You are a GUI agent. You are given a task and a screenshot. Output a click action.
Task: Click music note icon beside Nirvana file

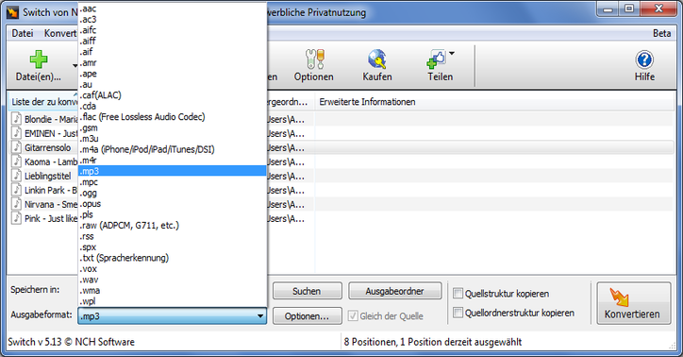(17, 204)
